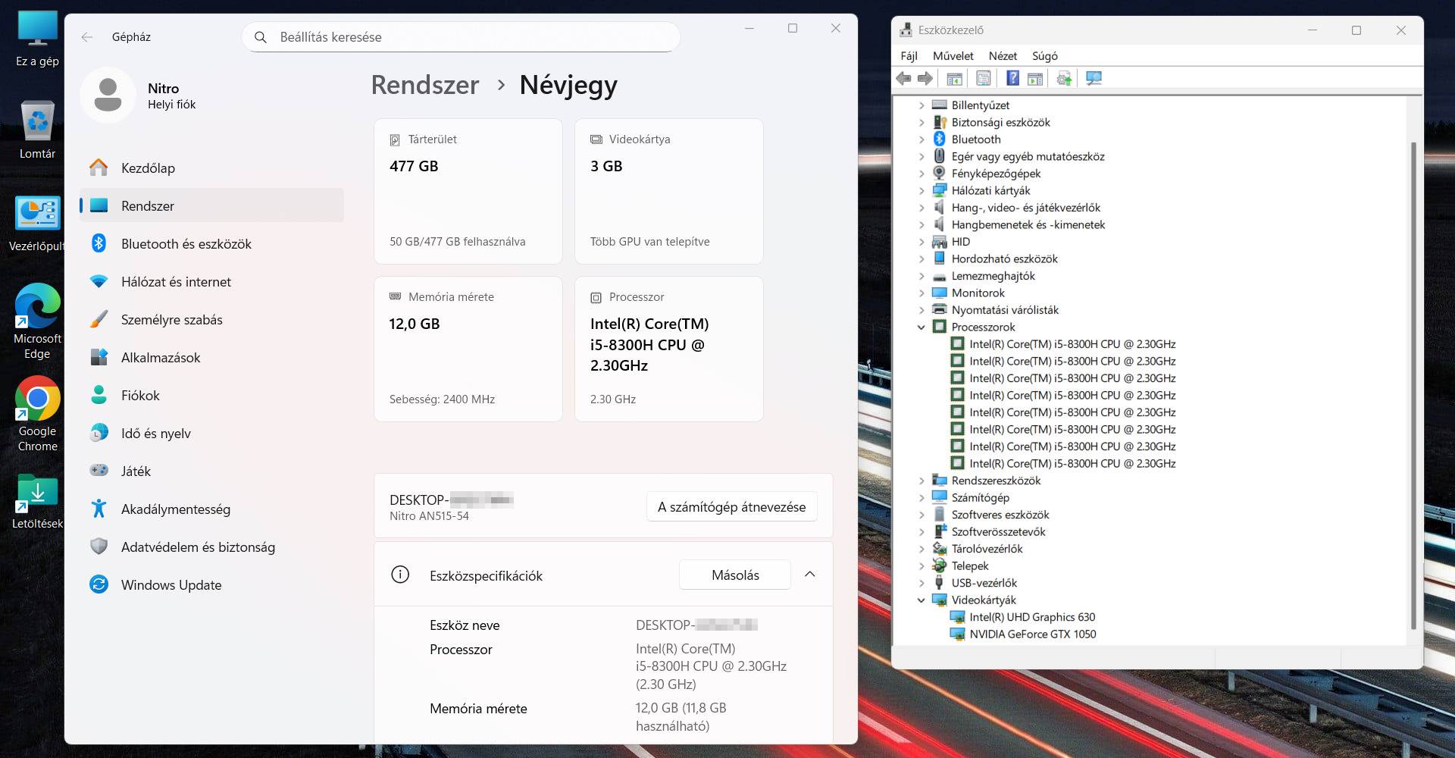Open the Nézet menu in Device Manager

[1003, 56]
